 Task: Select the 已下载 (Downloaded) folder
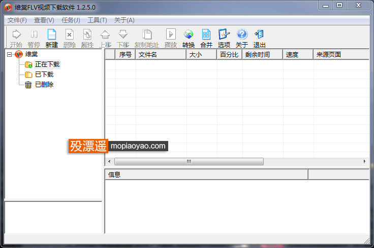44,75
